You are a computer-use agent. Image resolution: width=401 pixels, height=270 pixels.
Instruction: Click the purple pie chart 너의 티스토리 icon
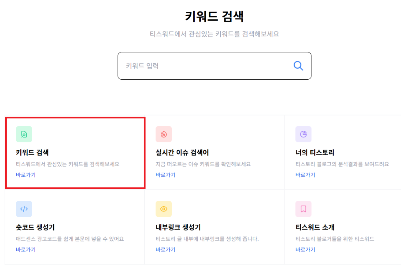[303, 134]
